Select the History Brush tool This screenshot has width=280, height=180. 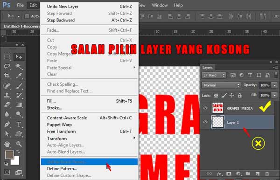19,95
